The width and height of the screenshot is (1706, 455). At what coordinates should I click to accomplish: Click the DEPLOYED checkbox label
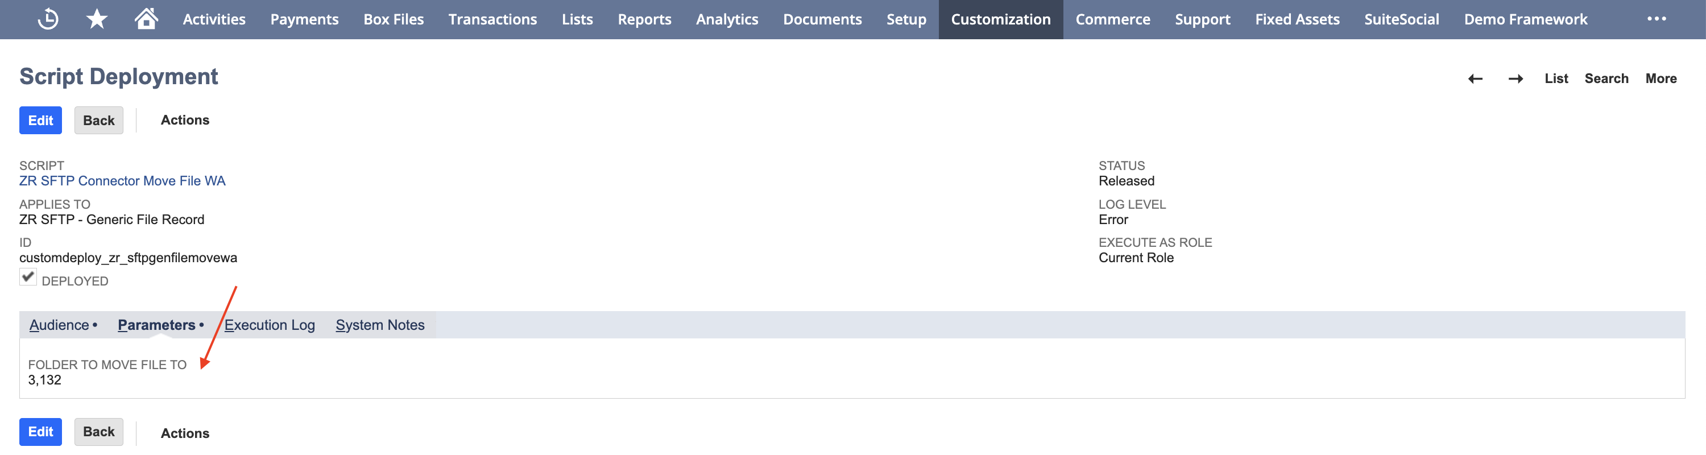click(75, 282)
